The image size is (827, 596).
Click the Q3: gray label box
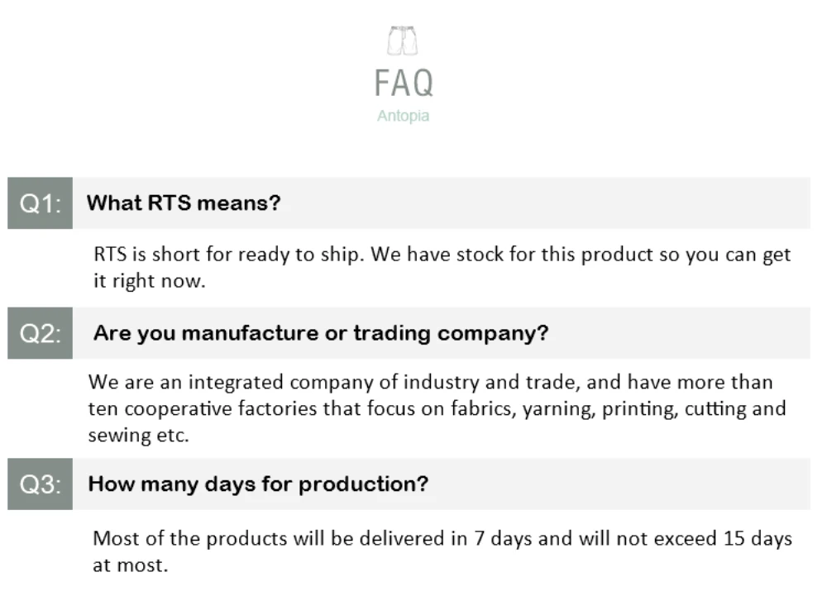tap(40, 484)
